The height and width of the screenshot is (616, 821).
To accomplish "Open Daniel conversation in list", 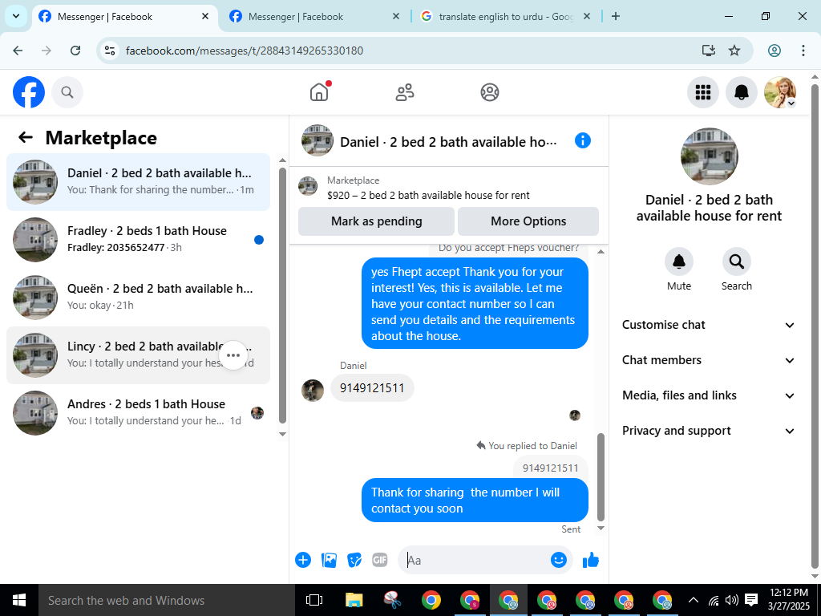I will pos(138,182).
